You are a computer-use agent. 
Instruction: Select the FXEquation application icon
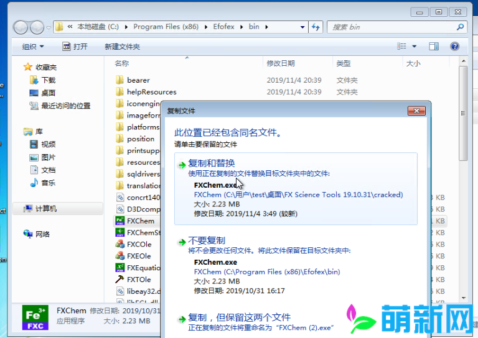pyautogui.click(x=120, y=267)
